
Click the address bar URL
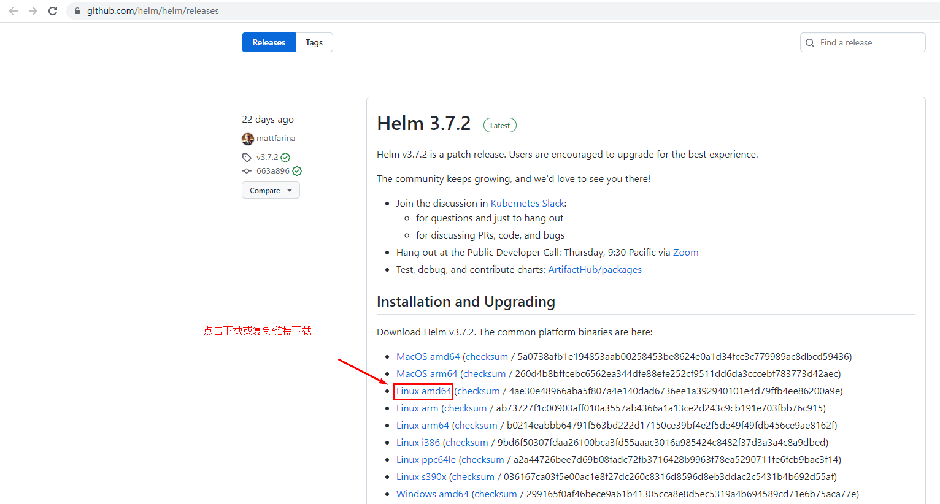(x=153, y=11)
